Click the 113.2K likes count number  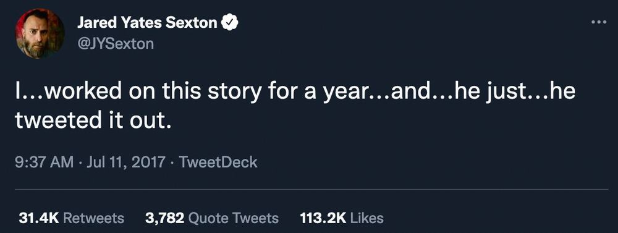click(x=323, y=218)
